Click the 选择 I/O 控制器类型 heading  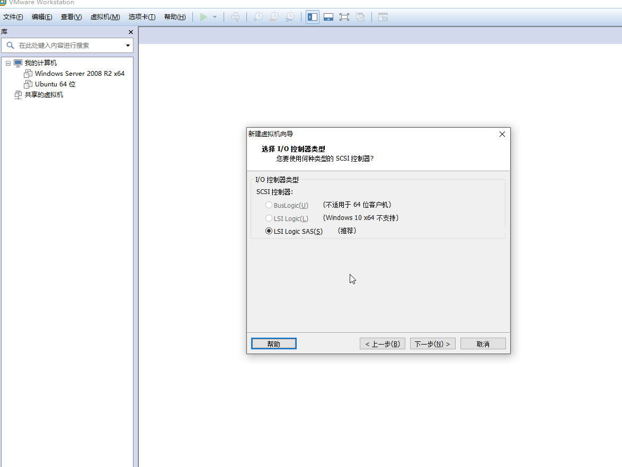293,149
